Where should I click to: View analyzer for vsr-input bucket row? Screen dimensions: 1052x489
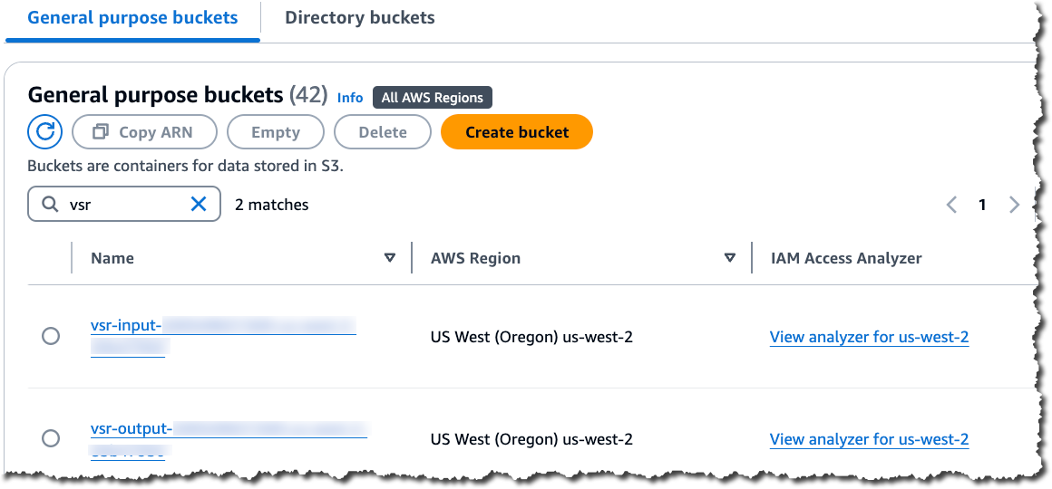click(869, 337)
